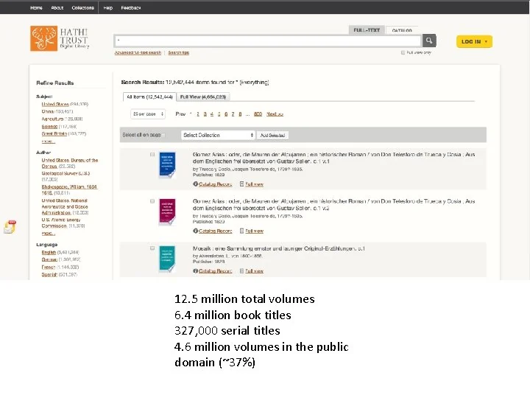Click the page icon beside Full view for Mosaik
This screenshot has height=398, width=530.
[241, 270]
